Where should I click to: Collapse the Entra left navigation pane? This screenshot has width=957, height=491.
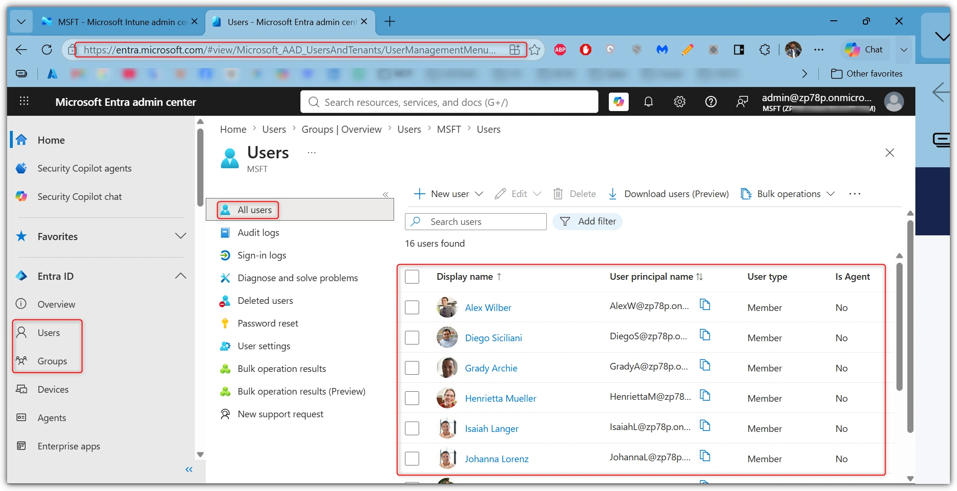(189, 469)
